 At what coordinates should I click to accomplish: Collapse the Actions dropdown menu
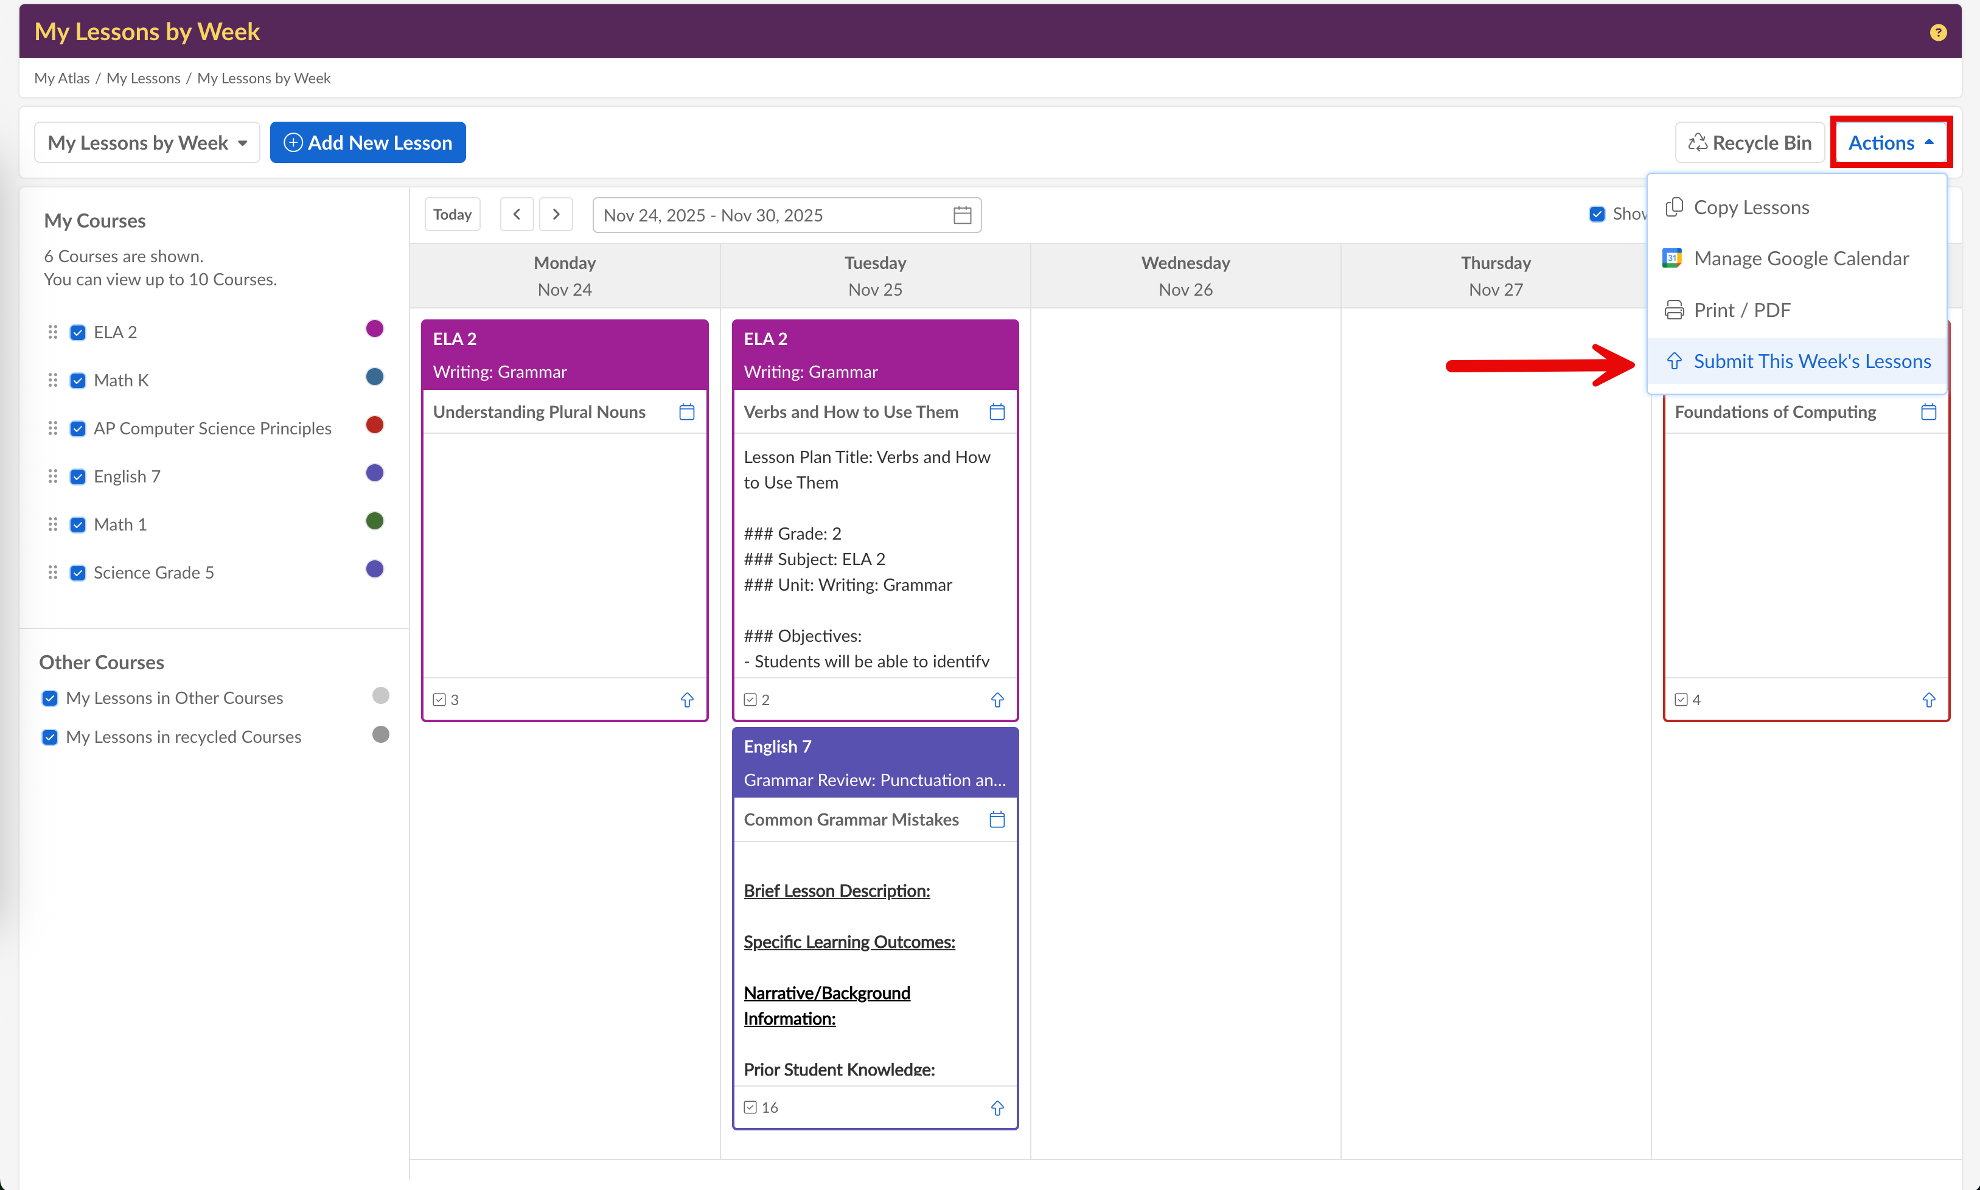(1890, 143)
